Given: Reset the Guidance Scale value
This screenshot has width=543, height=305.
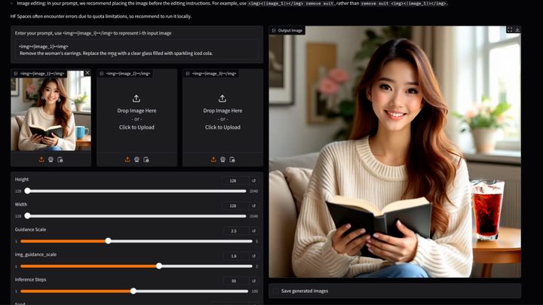Looking at the screenshot, I should [x=254, y=230].
